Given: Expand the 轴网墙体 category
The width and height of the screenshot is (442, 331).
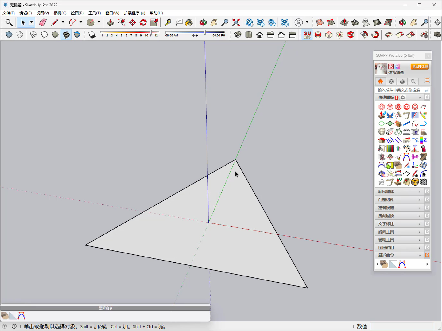Looking at the screenshot, I should (x=399, y=192).
